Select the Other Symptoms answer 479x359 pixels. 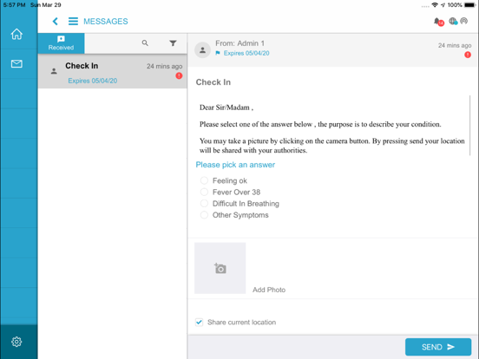(x=204, y=215)
